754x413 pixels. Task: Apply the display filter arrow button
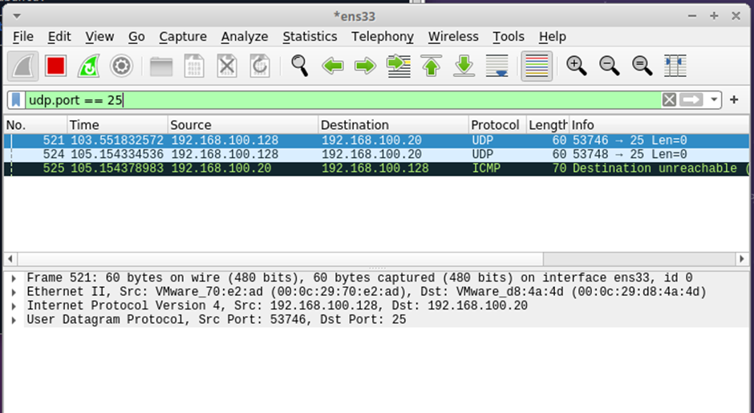click(691, 100)
